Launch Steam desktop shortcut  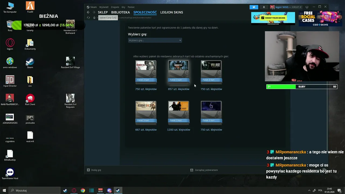30,63
